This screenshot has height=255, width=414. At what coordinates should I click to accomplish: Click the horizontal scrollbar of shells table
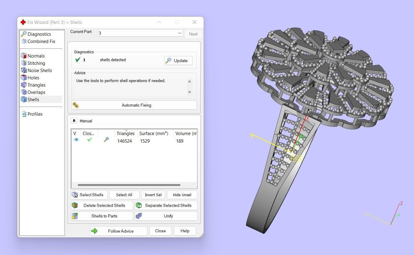[129, 185]
